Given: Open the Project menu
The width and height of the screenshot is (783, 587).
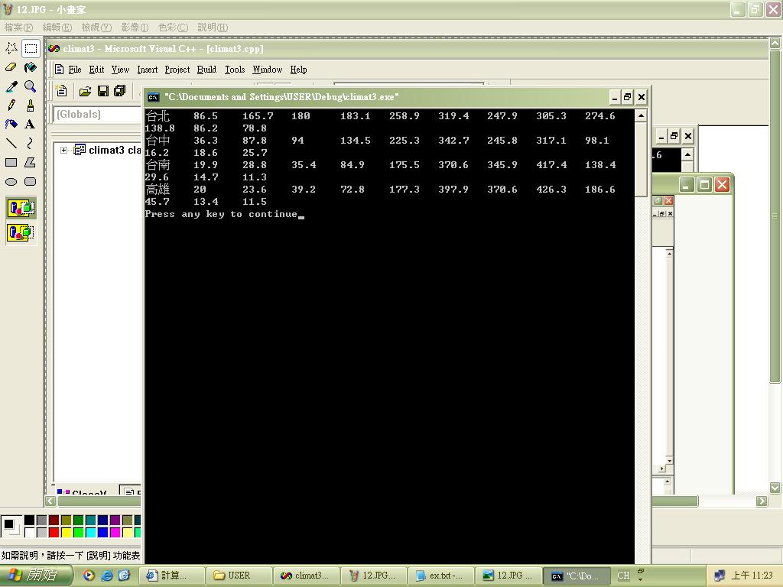Looking at the screenshot, I should [177, 70].
